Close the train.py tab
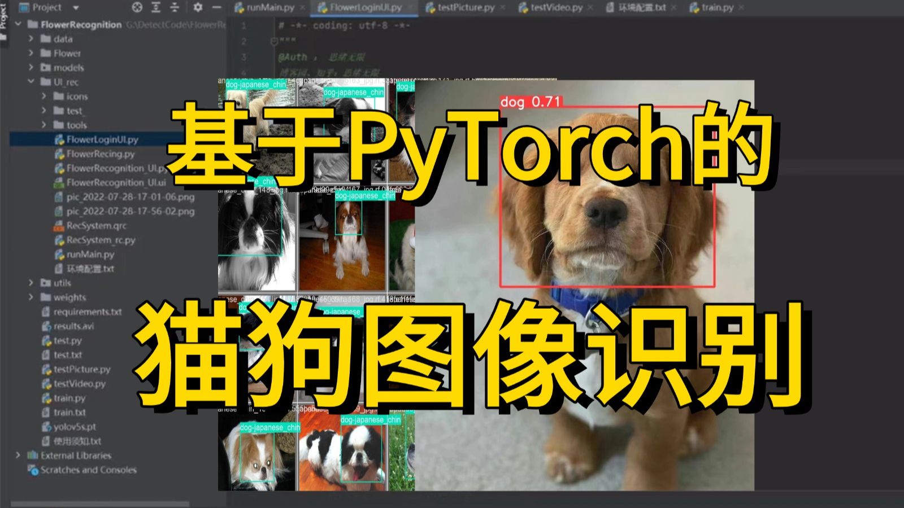The height and width of the screenshot is (508, 904). point(741,8)
